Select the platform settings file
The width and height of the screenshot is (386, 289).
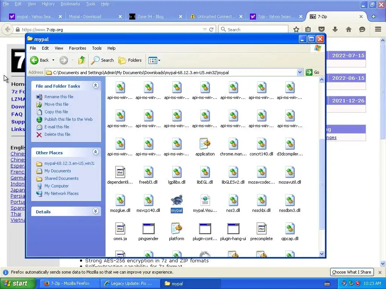point(176,231)
